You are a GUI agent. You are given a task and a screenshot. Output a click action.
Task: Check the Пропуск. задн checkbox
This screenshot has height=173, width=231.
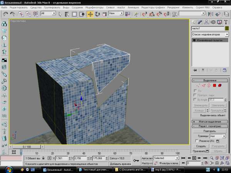(x=195, y=95)
